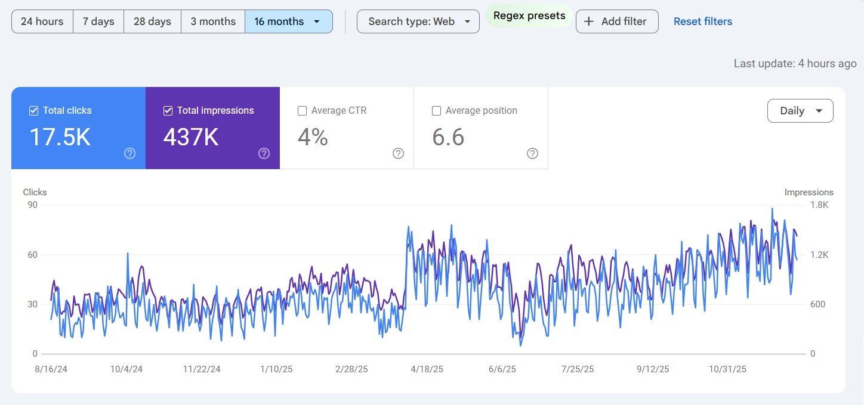Open the 16 months date range dropdown arrow
The image size is (864, 405).
(317, 21)
